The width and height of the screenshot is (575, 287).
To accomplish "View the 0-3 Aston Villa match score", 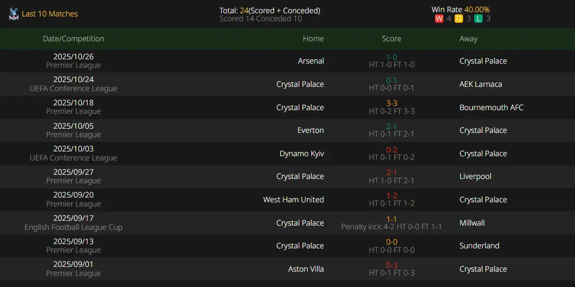I will (391, 265).
